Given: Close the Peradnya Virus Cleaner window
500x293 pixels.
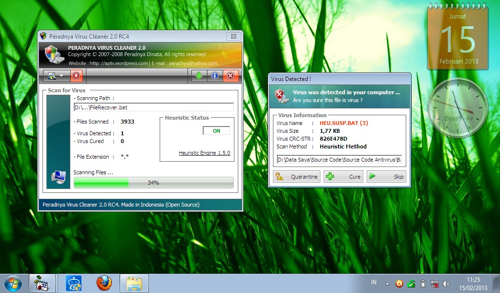Looking at the screenshot, I should (233, 36).
